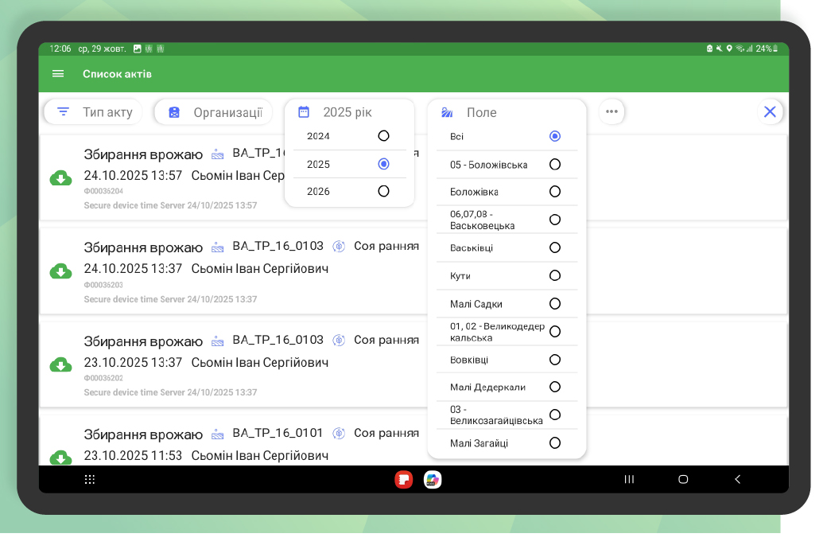Select the 2024 year radio button
This screenshot has width=827, height=557.
tap(383, 136)
